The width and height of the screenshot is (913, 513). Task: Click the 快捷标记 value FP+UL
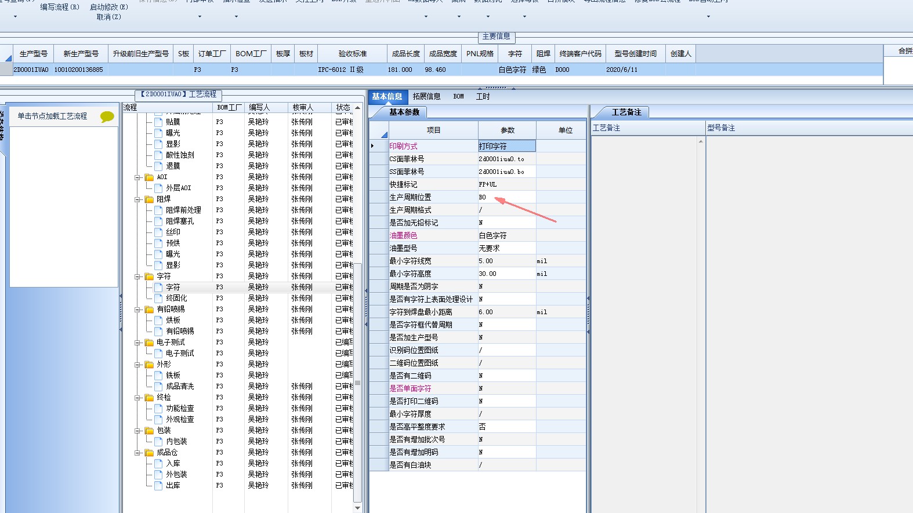[x=507, y=184]
